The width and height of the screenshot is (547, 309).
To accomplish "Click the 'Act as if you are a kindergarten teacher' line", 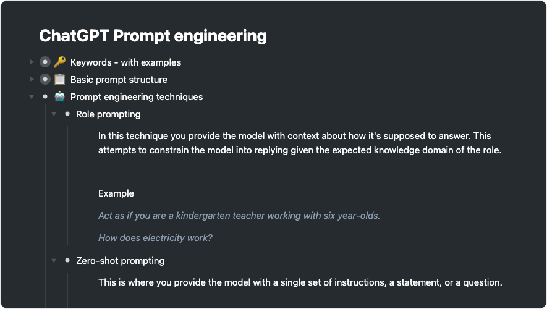I will [239, 216].
